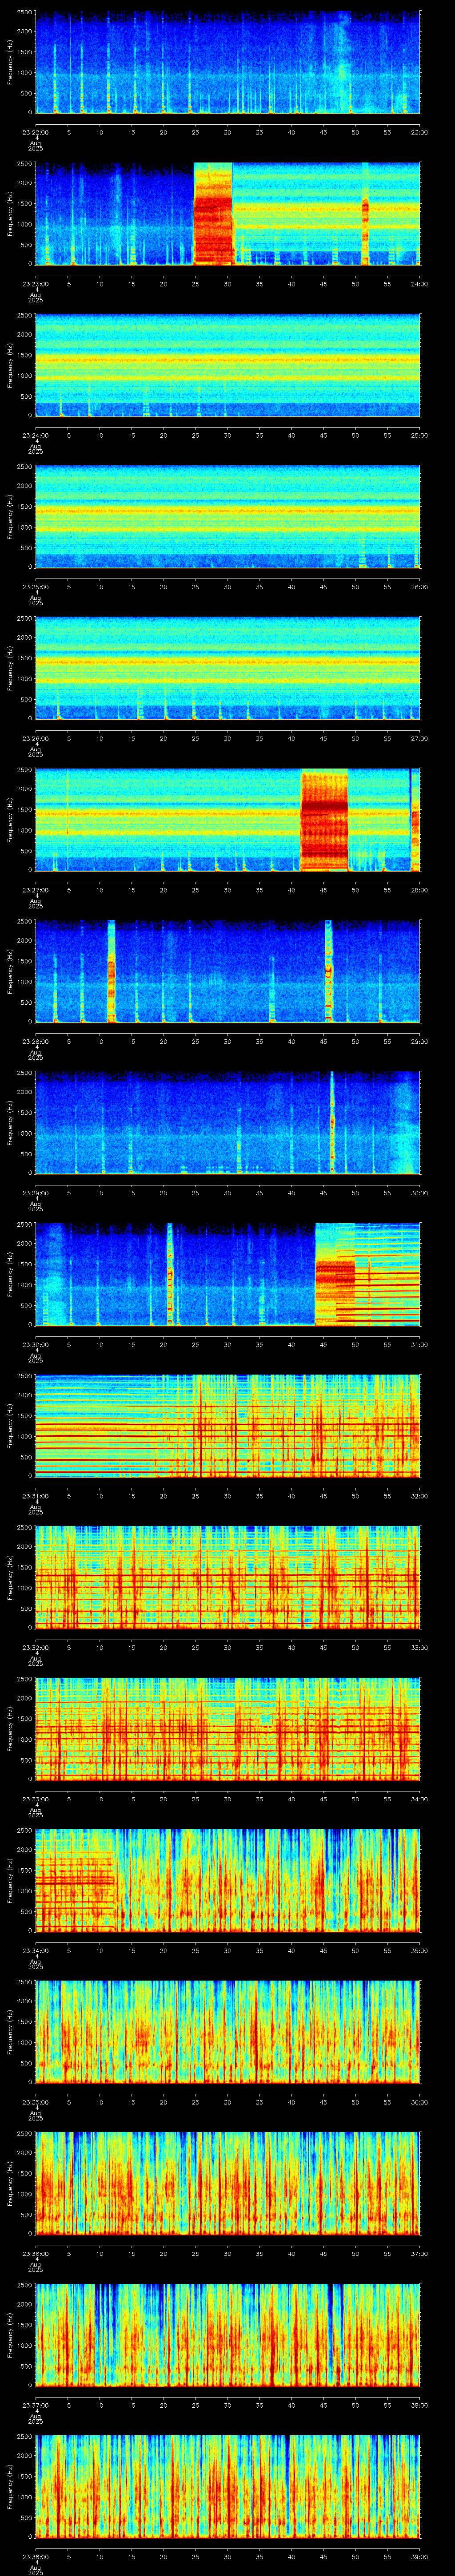
Task: Open the spectrogram panel starting at 23:25:00
Action: coord(228,517)
